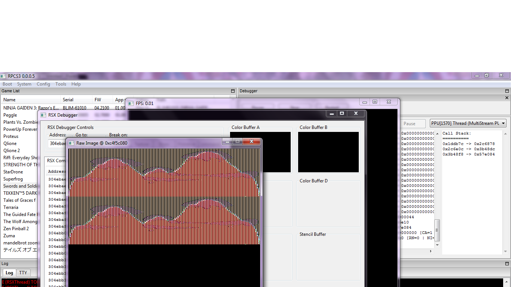Viewport: 511px width, 287px height.
Task: Click the Debugger panel float icon
Action: [x=507, y=91]
